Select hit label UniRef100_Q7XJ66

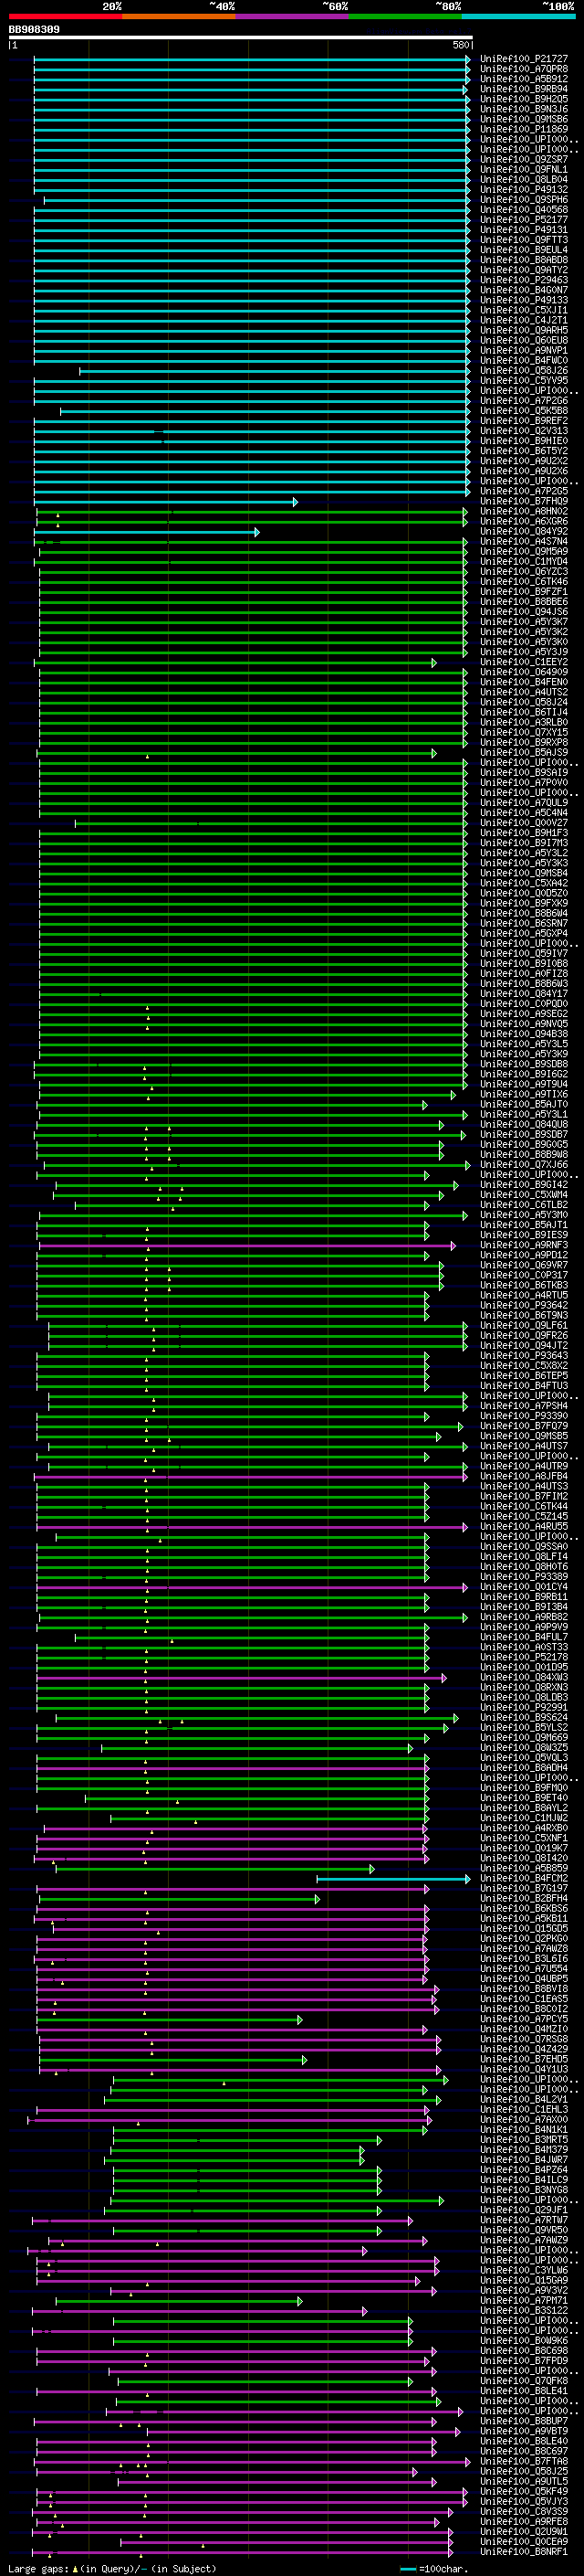pos(524,1165)
